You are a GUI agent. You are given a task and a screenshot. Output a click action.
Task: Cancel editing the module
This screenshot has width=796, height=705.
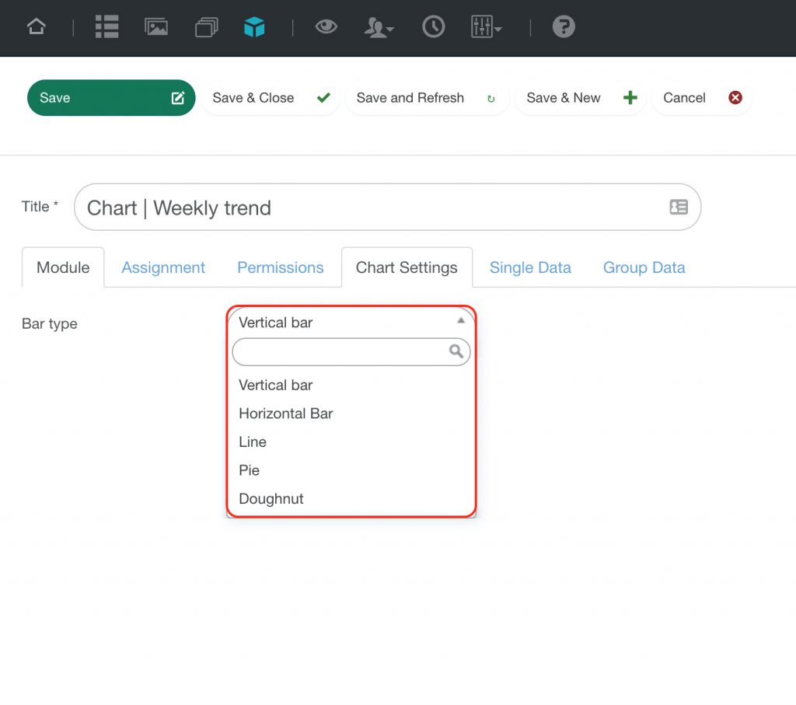pyautogui.click(x=702, y=97)
